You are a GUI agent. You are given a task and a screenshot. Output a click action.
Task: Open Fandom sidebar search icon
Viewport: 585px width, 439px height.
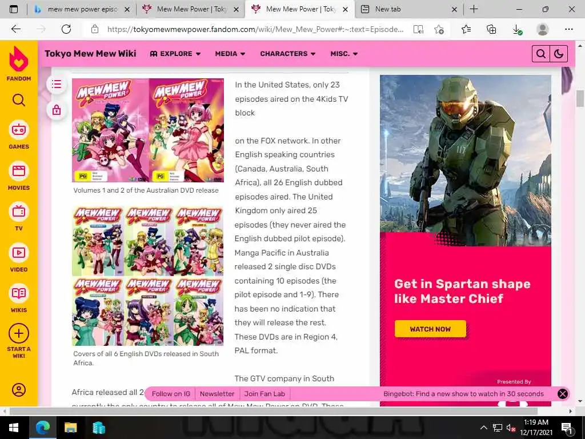[x=19, y=100]
